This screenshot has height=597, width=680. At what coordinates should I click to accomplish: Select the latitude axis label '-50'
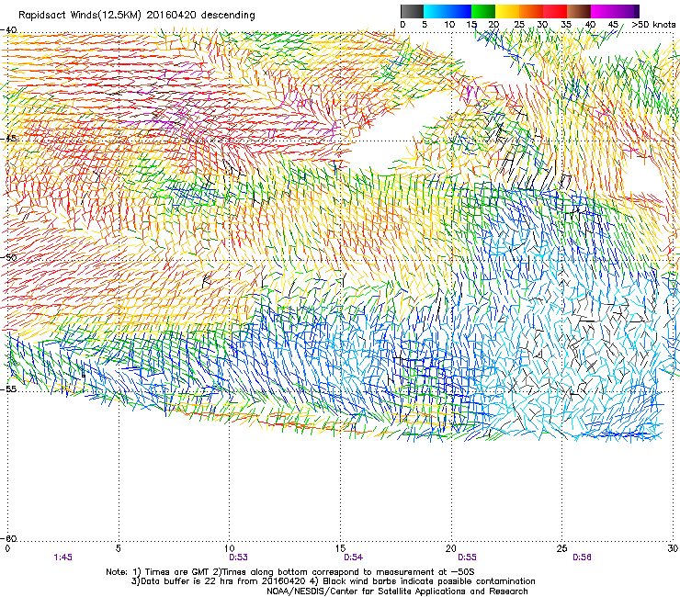8,257
